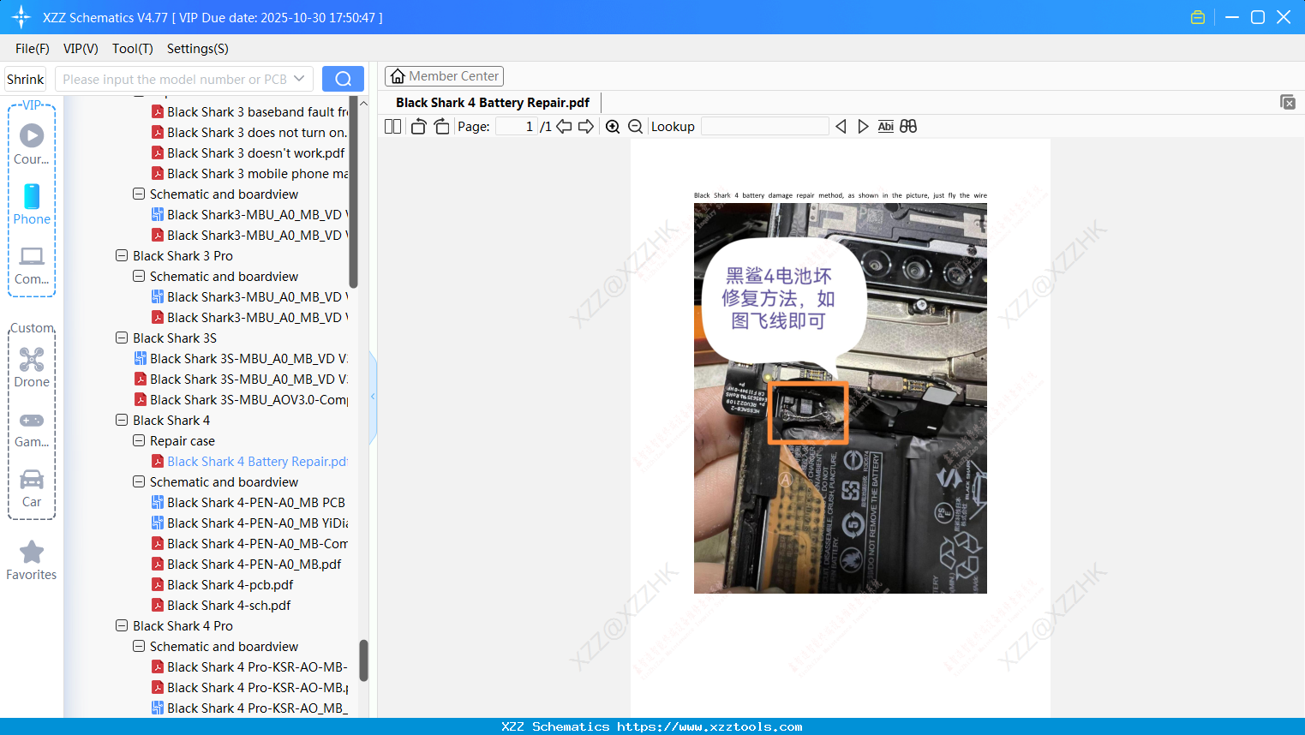Image resolution: width=1305 pixels, height=735 pixels.
Task: Open the File(F) menu
Action: [33, 49]
